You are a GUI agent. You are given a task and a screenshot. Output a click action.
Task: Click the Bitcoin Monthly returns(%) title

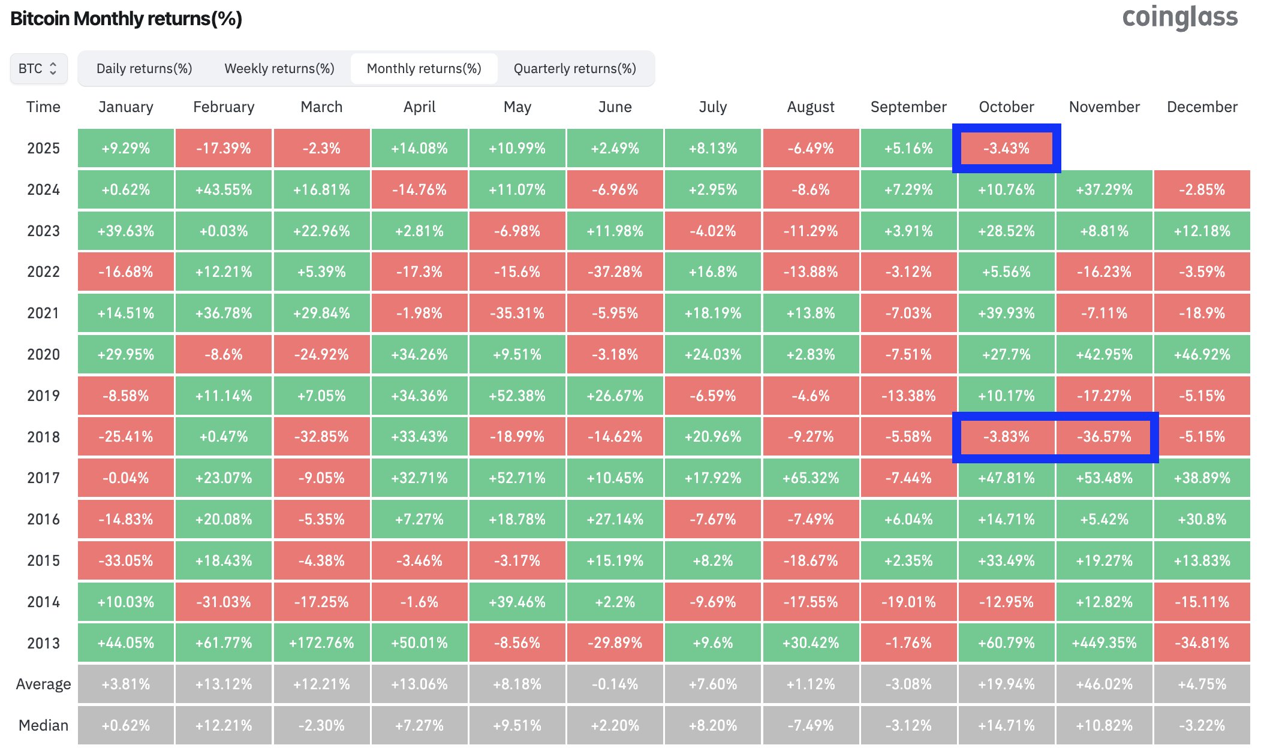[x=127, y=19]
